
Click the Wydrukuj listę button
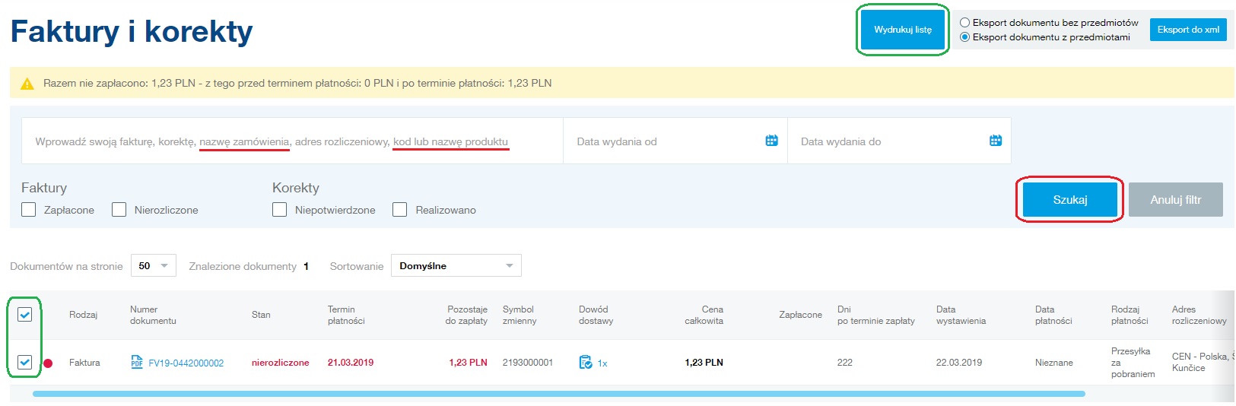click(x=902, y=30)
